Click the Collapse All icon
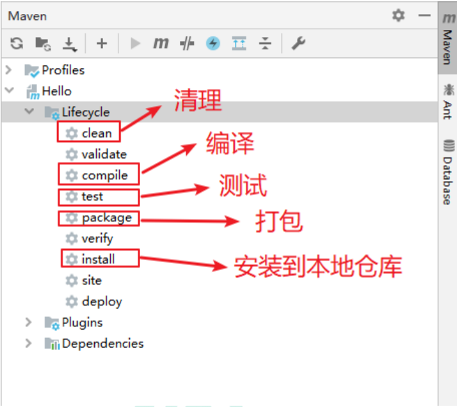 (x=265, y=44)
